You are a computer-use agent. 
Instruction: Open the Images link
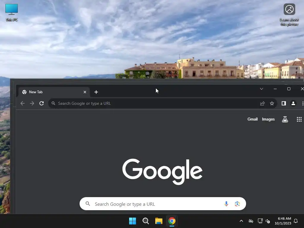(268, 119)
